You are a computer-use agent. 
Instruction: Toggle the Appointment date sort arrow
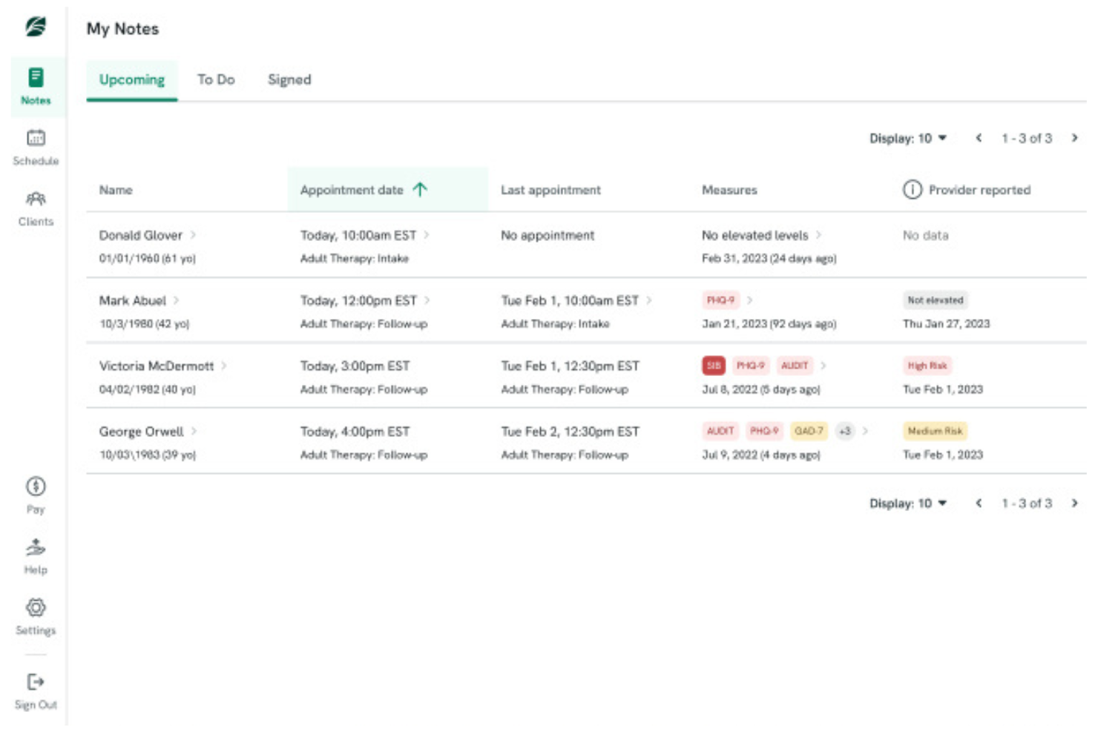[x=420, y=190]
